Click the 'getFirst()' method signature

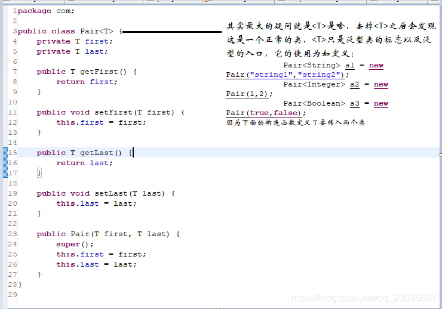(87, 72)
